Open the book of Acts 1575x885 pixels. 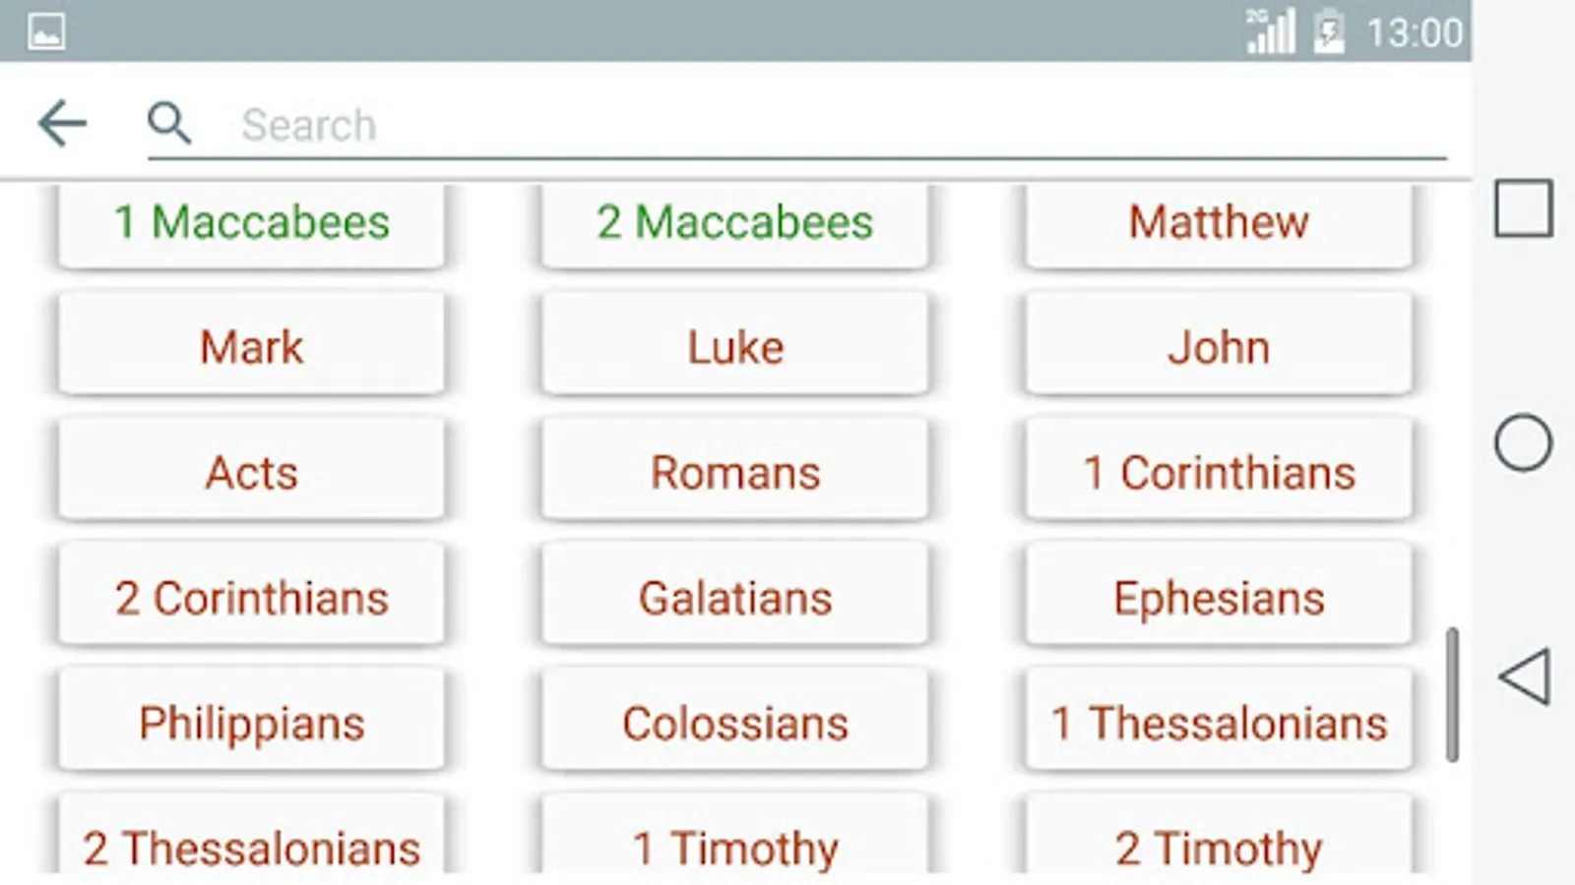(x=251, y=472)
